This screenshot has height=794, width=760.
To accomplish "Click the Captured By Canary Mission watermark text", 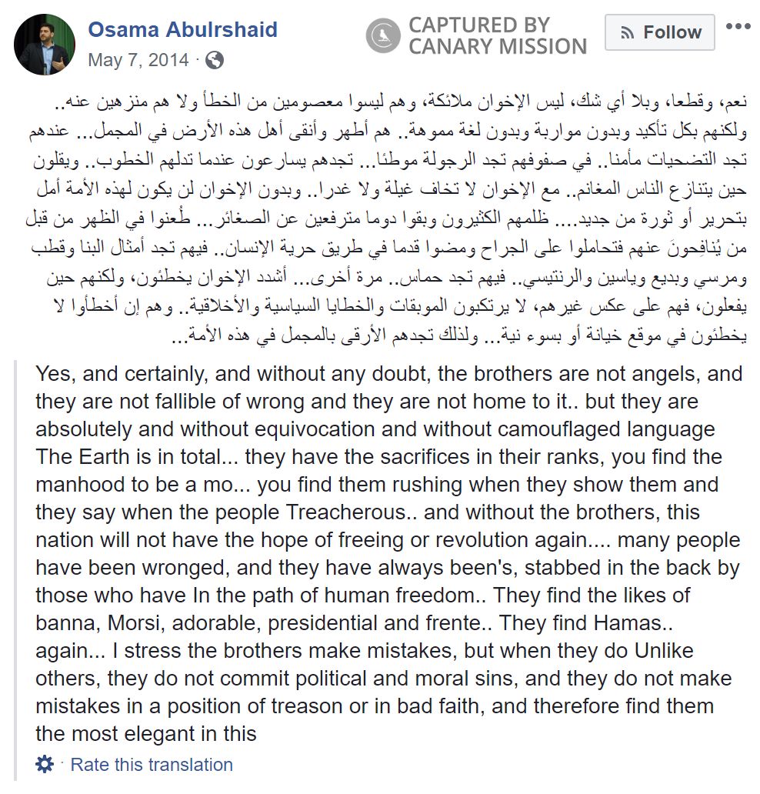I will click(x=497, y=35).
